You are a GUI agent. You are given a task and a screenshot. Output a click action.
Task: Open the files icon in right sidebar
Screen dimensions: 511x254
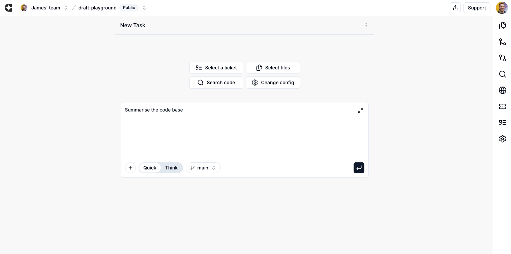pos(502,26)
